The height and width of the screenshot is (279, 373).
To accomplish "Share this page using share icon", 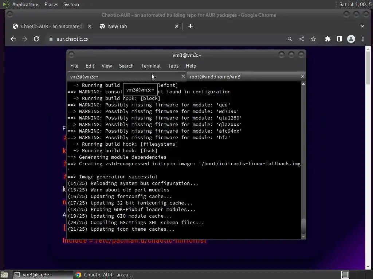I will [301, 39].
